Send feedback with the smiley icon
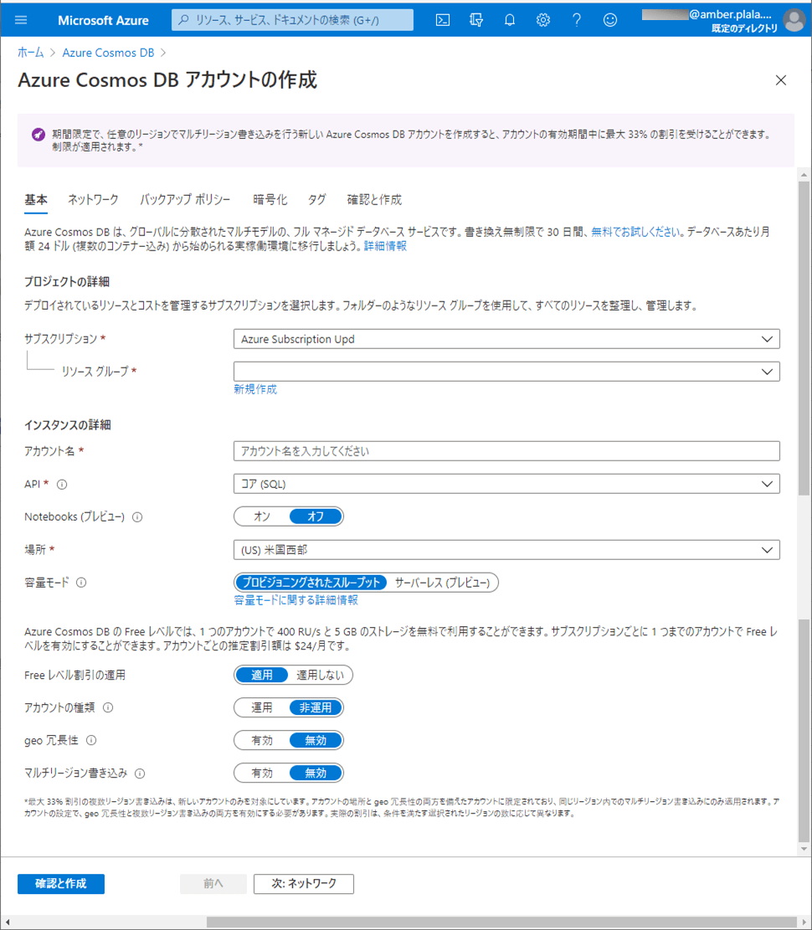The height and width of the screenshot is (930, 812). point(609,20)
